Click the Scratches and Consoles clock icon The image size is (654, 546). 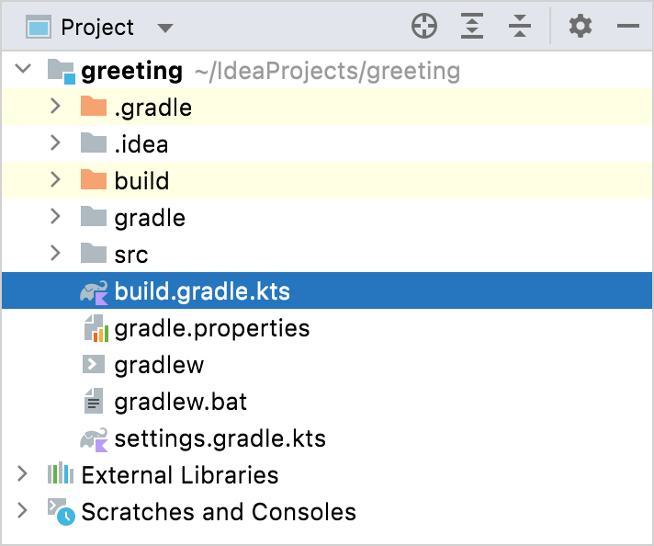tap(62, 511)
